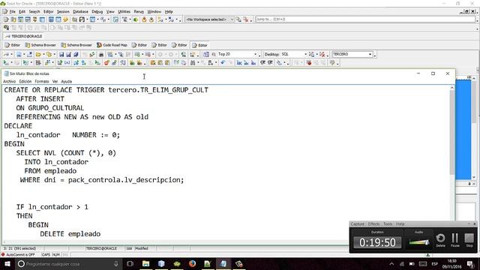480x270 pixels.
Task: Click the ESP language indicator
Action: 434,264
